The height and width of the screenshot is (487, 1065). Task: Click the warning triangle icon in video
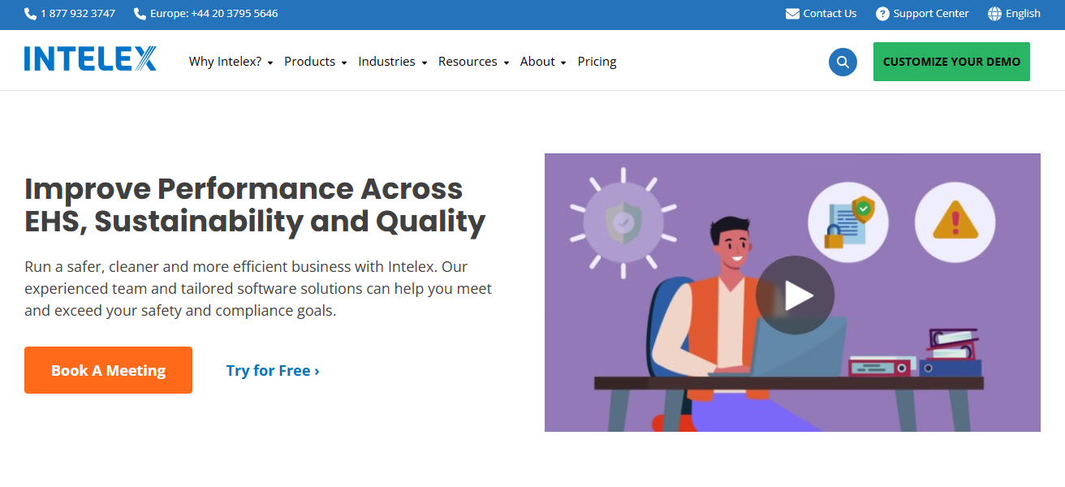click(955, 222)
